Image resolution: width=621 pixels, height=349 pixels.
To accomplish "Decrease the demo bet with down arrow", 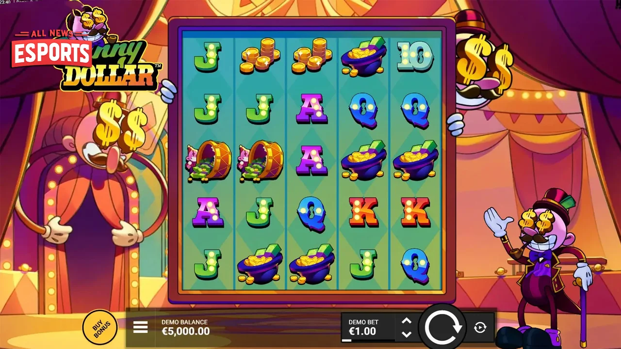I will pyautogui.click(x=407, y=334).
